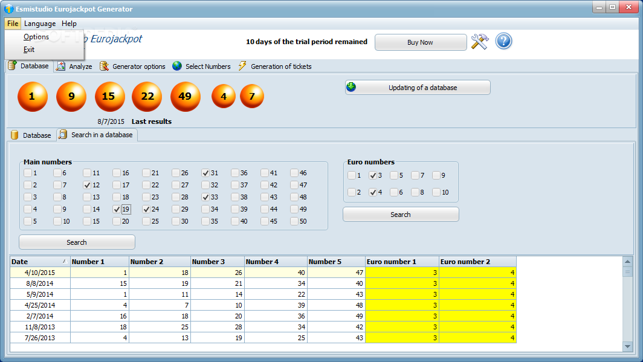The height and width of the screenshot is (362, 643).
Task: Click the blue question mark help icon
Action: coord(503,42)
